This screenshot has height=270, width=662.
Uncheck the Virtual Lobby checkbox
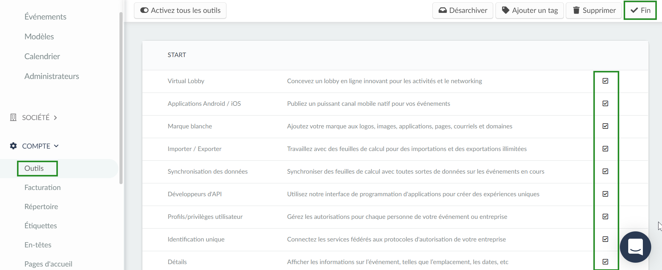click(605, 81)
